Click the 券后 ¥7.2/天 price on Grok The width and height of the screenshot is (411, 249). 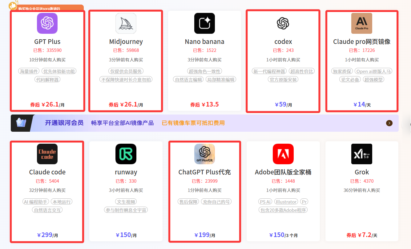click(362, 235)
